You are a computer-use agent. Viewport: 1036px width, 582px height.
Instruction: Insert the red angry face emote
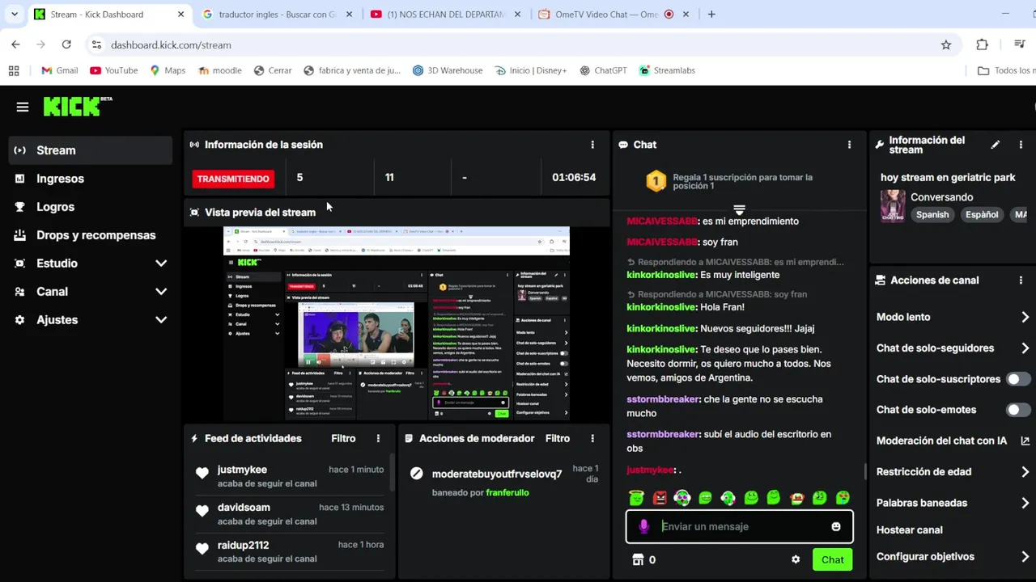(660, 498)
